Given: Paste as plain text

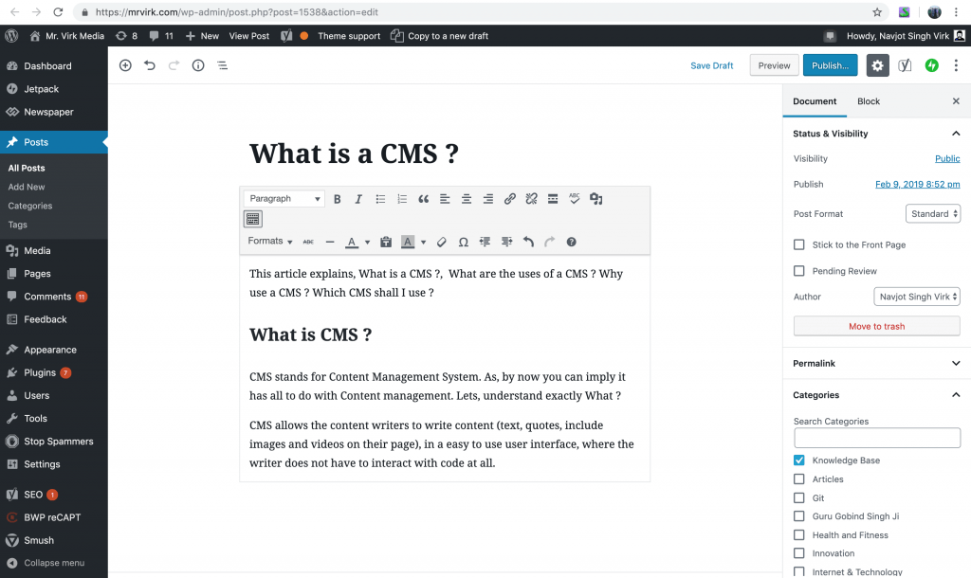Looking at the screenshot, I should click(386, 242).
